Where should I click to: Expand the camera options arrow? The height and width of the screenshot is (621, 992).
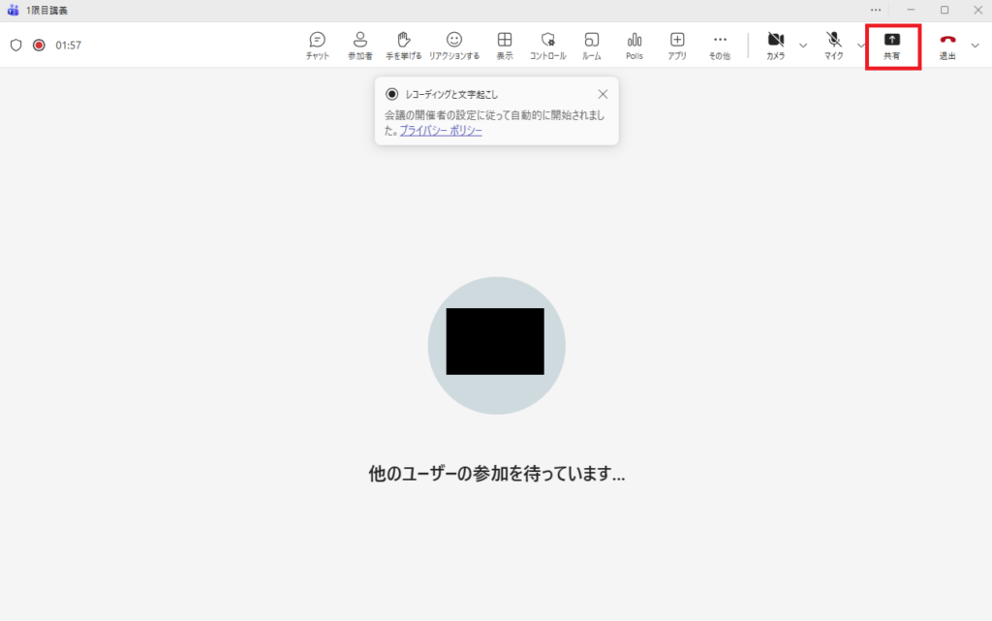(x=803, y=45)
